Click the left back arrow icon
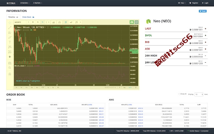214x134 pixels. (10, 57)
